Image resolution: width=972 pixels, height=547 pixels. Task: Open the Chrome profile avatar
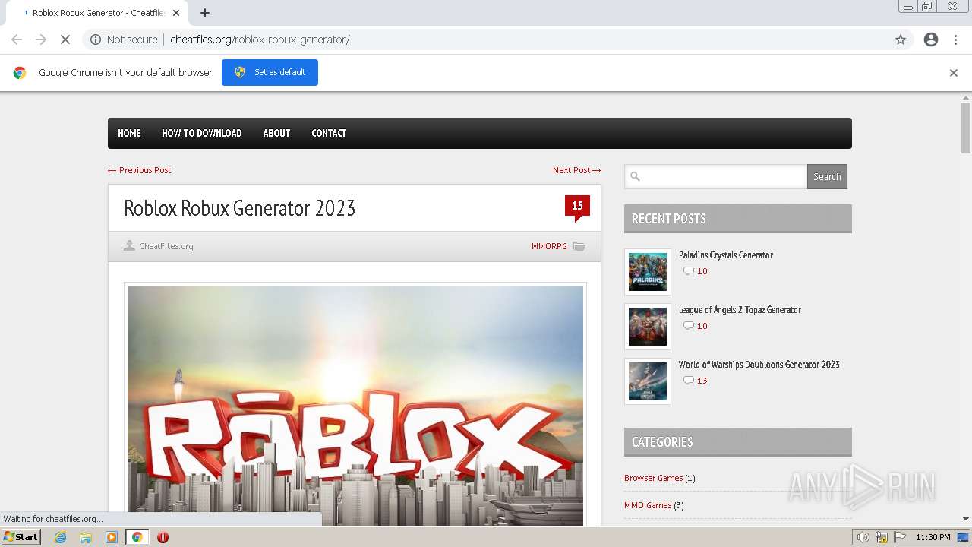tap(931, 40)
